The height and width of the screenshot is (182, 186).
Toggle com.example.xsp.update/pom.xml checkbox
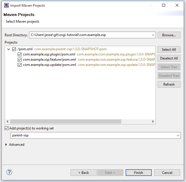point(20,65)
